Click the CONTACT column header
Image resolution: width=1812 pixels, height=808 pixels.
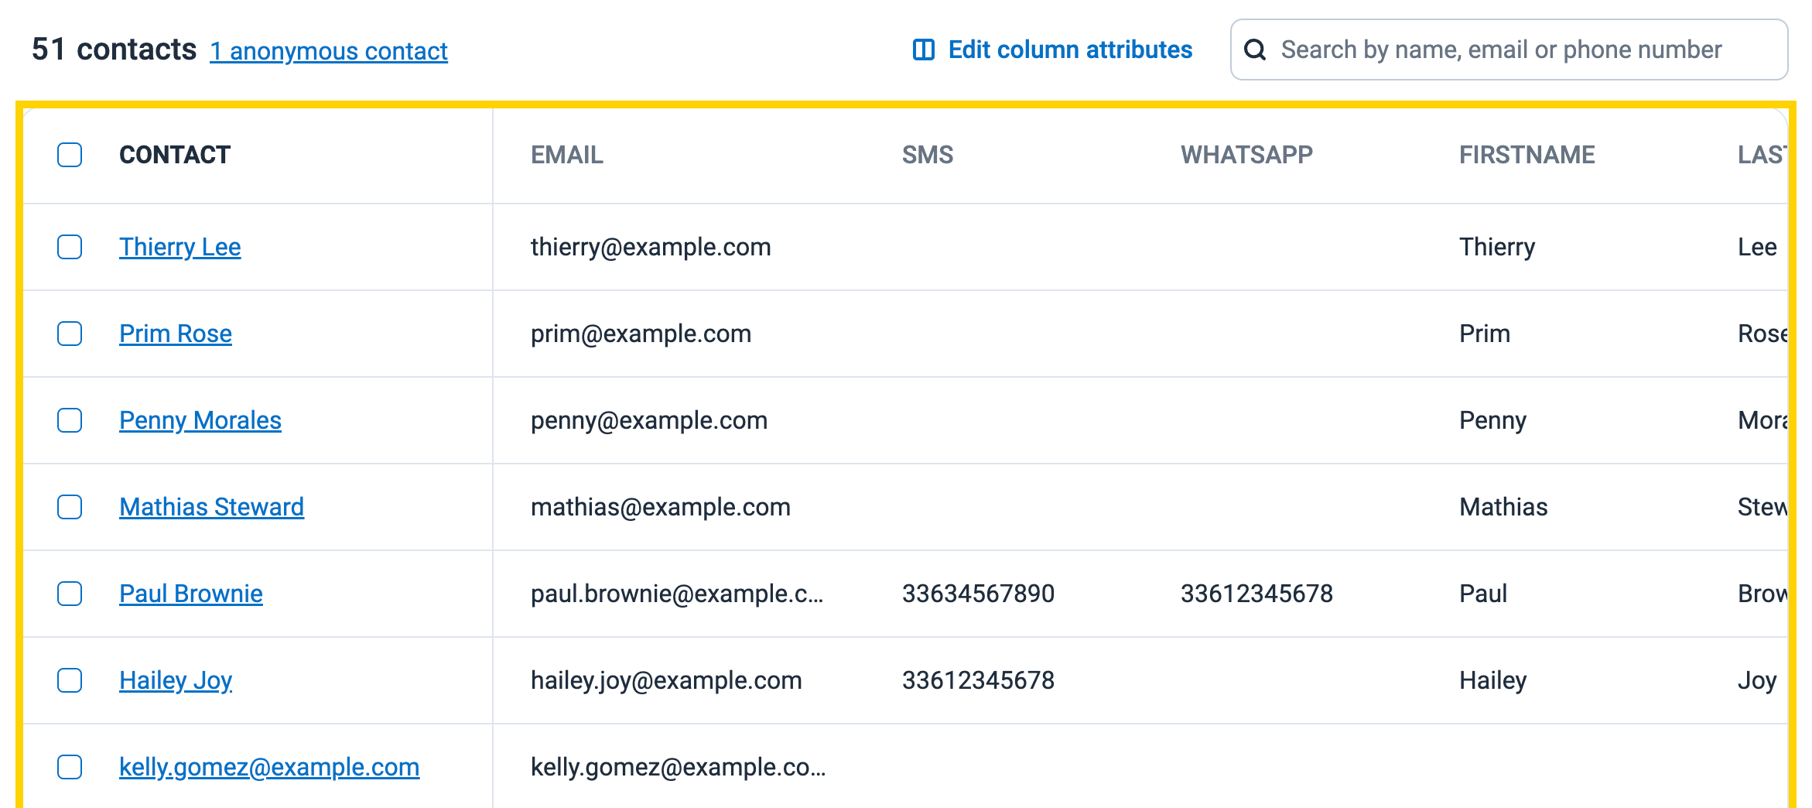click(x=173, y=155)
